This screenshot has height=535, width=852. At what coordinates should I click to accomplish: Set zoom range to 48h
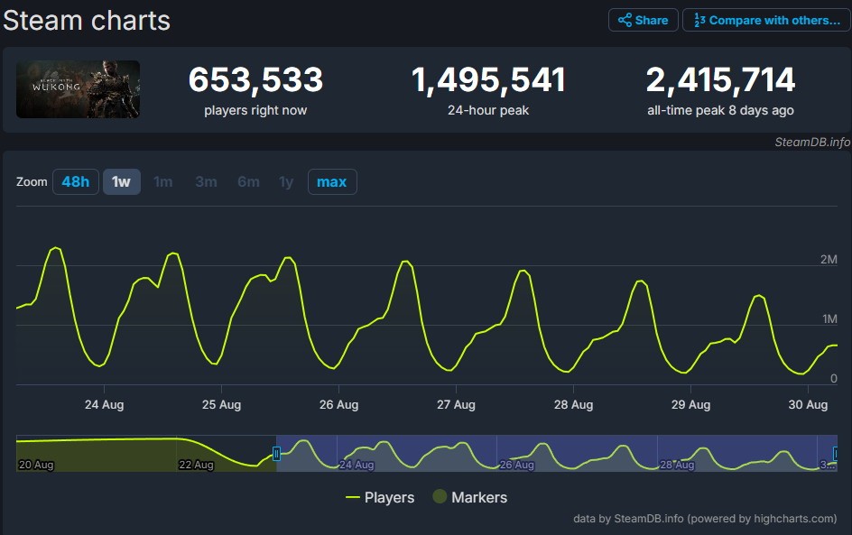75,182
